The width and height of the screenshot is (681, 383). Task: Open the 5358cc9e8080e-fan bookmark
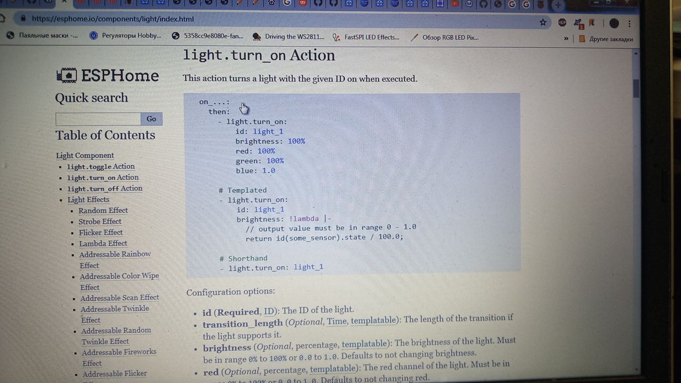tap(208, 36)
